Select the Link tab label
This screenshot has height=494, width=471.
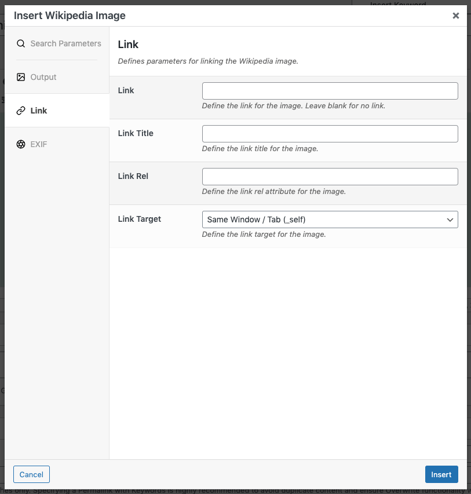pyautogui.click(x=38, y=111)
